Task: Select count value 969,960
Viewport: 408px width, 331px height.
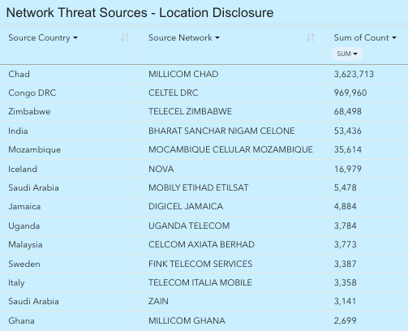Action: pyautogui.click(x=350, y=92)
